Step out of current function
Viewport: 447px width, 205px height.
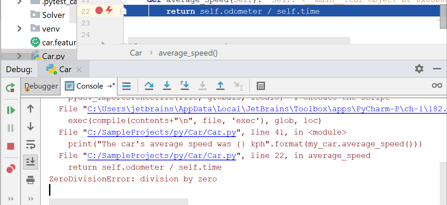220,86
